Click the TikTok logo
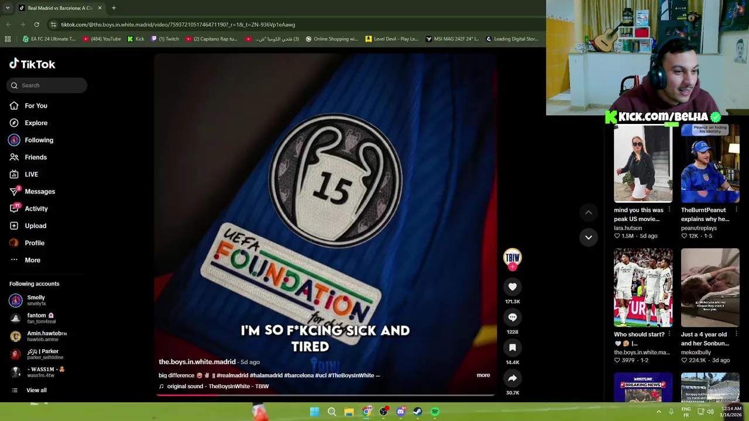This screenshot has width=749, height=421. [32, 64]
